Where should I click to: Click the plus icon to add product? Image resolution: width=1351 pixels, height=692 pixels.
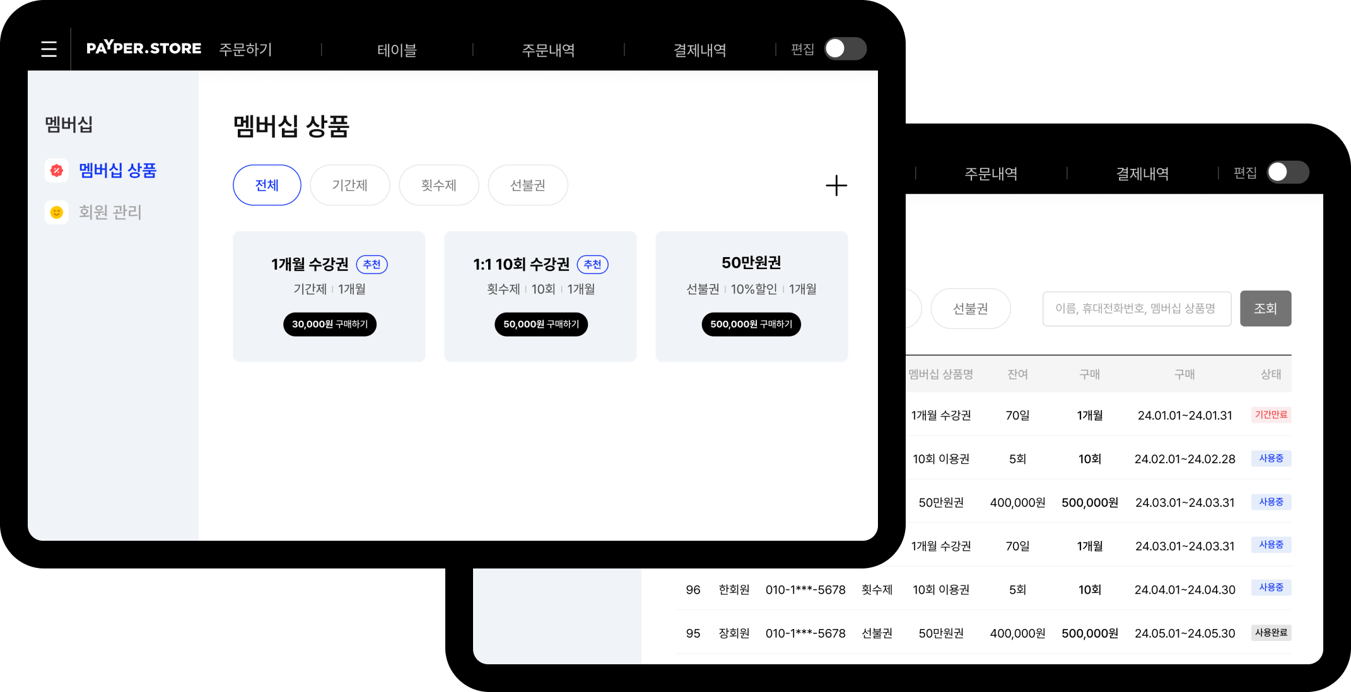(x=836, y=185)
